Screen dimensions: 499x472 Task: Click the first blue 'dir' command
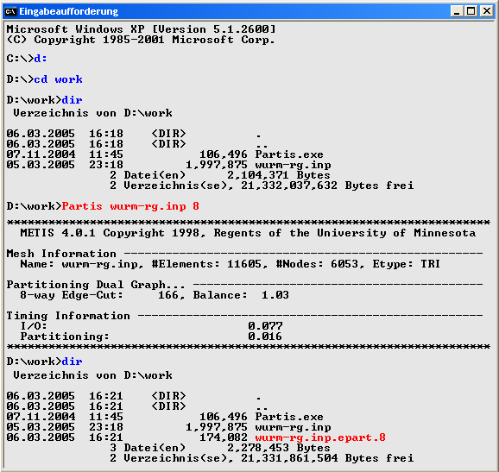pyautogui.click(x=72, y=100)
